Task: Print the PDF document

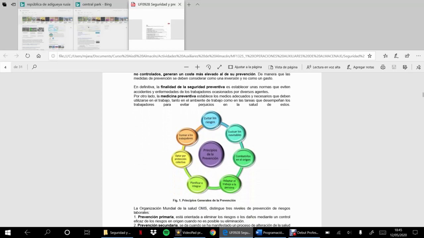Action: pos(383,67)
